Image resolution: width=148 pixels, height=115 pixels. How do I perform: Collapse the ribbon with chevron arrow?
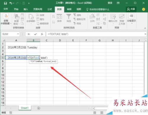[x=145, y=28]
